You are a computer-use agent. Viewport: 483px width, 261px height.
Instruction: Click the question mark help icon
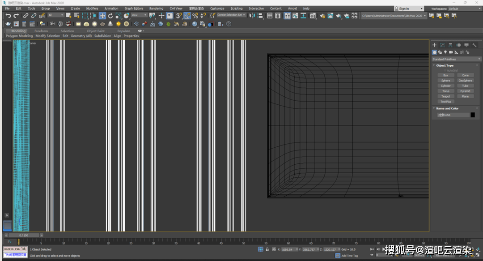point(229,24)
